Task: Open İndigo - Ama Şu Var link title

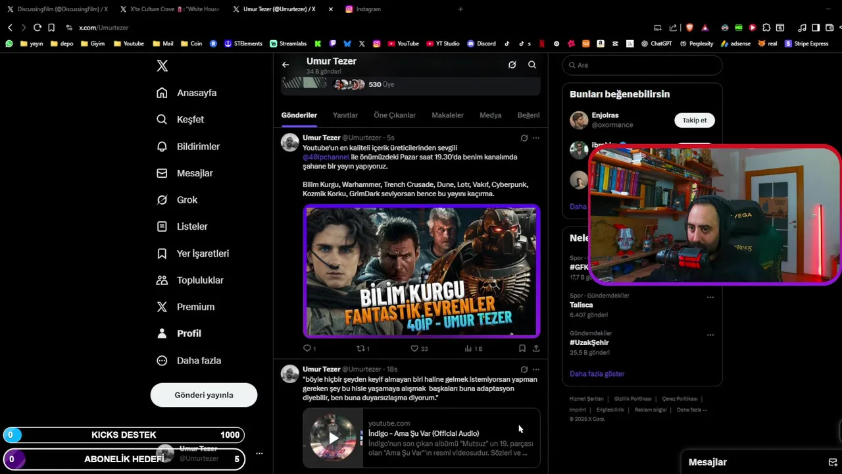Action: point(424,433)
